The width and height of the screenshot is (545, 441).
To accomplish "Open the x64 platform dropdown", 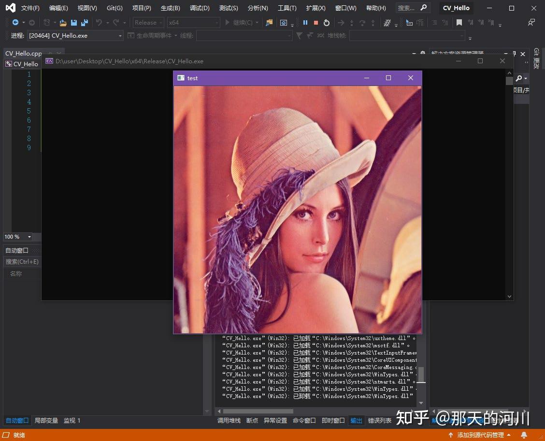I will pyautogui.click(x=193, y=22).
